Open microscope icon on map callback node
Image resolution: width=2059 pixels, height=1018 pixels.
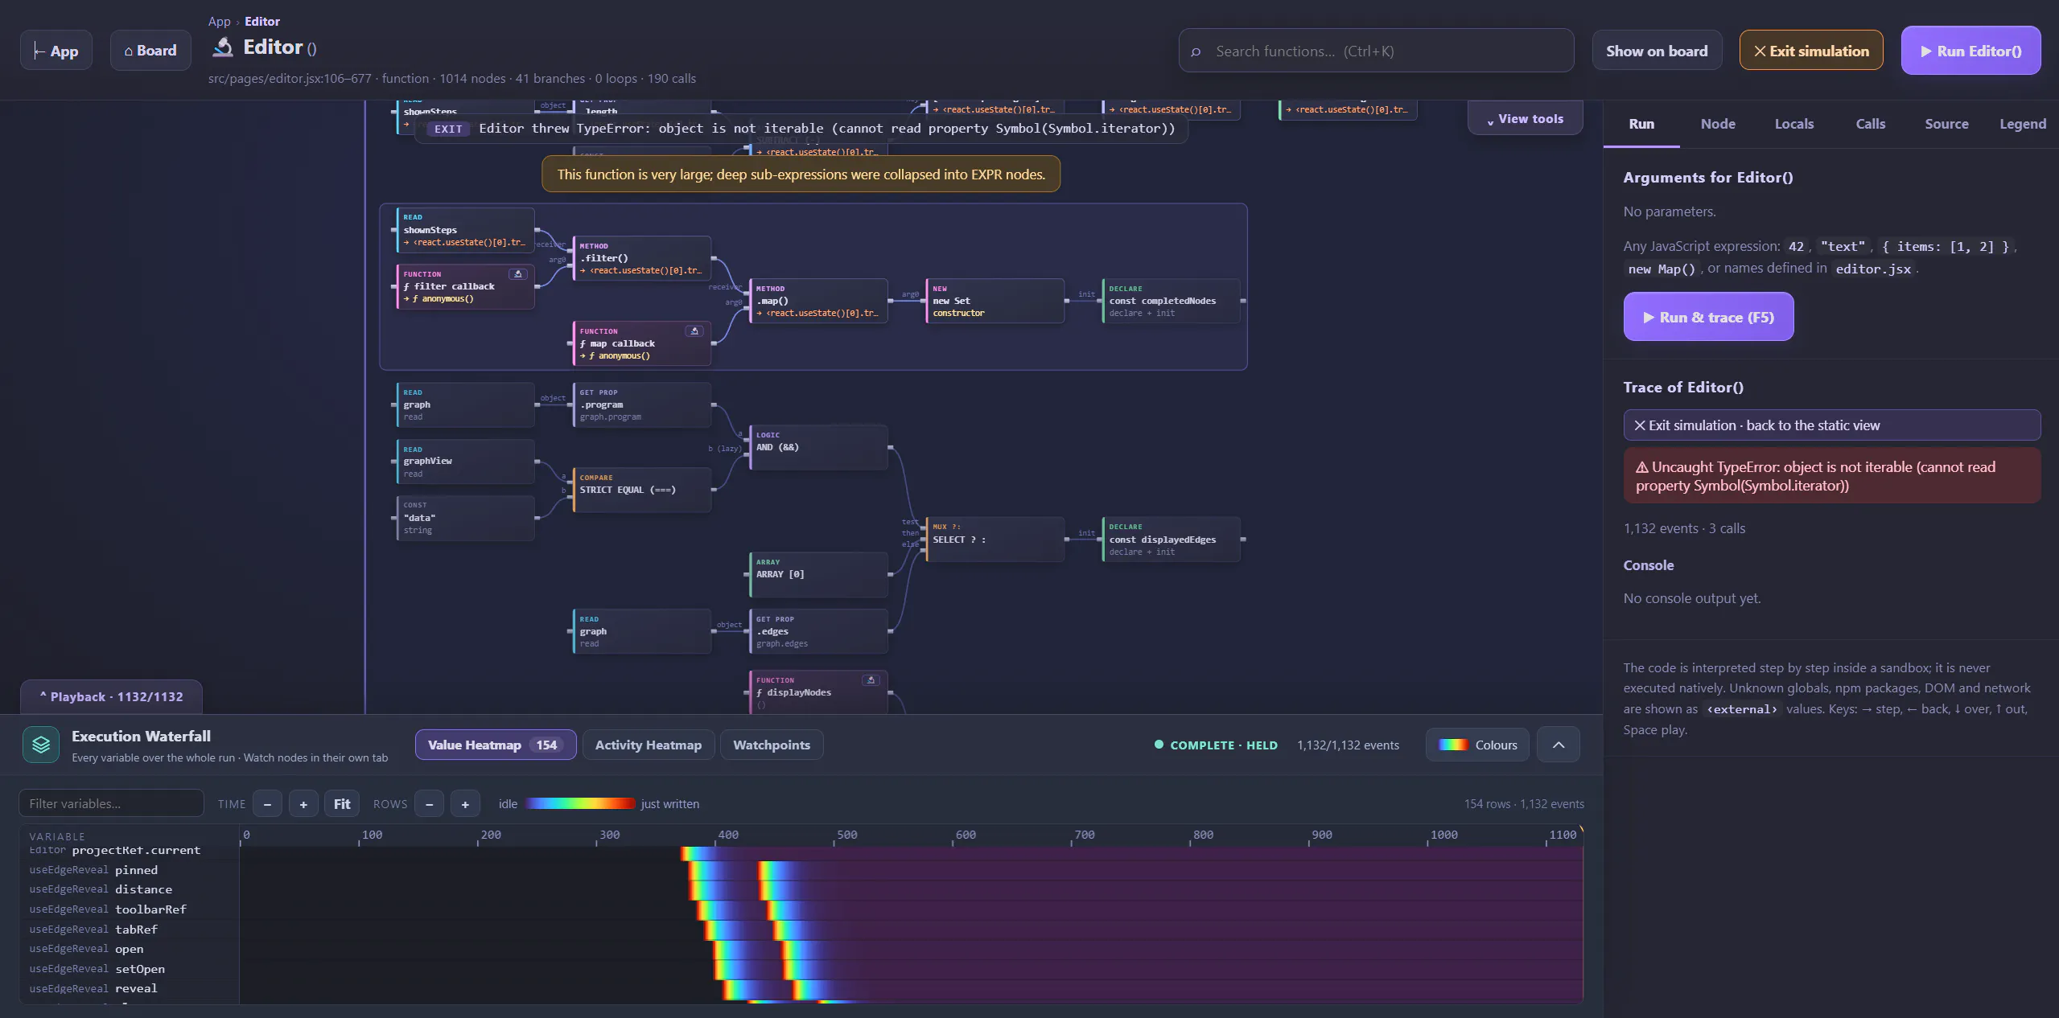click(x=694, y=331)
